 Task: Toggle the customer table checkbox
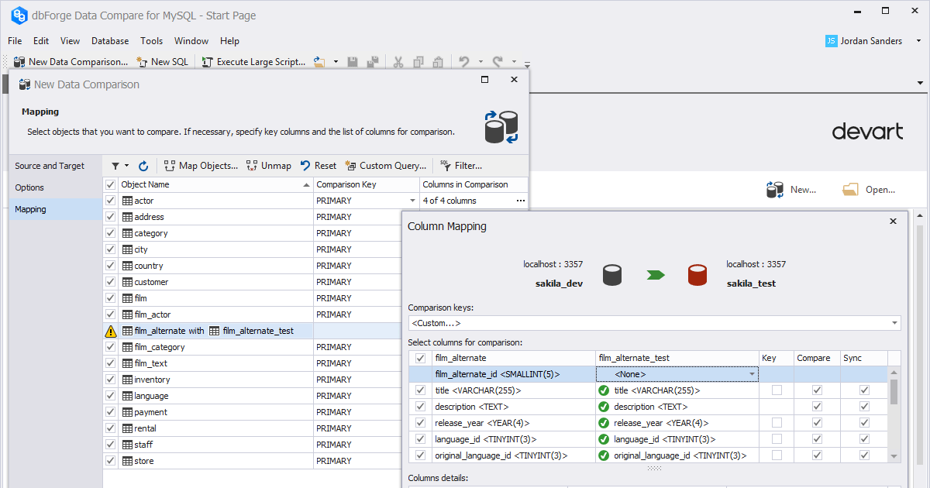(110, 282)
